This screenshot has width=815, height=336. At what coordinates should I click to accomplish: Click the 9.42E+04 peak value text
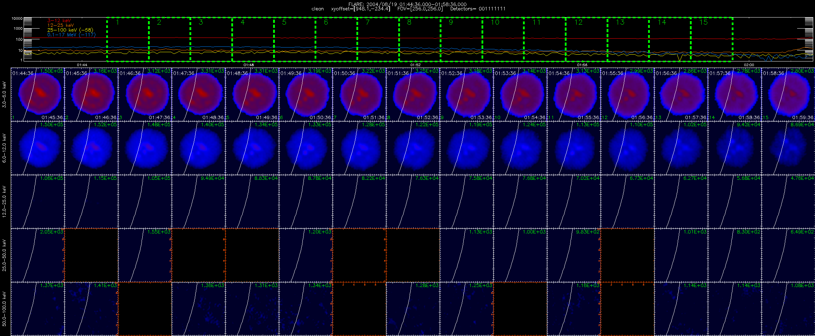tap(749, 124)
